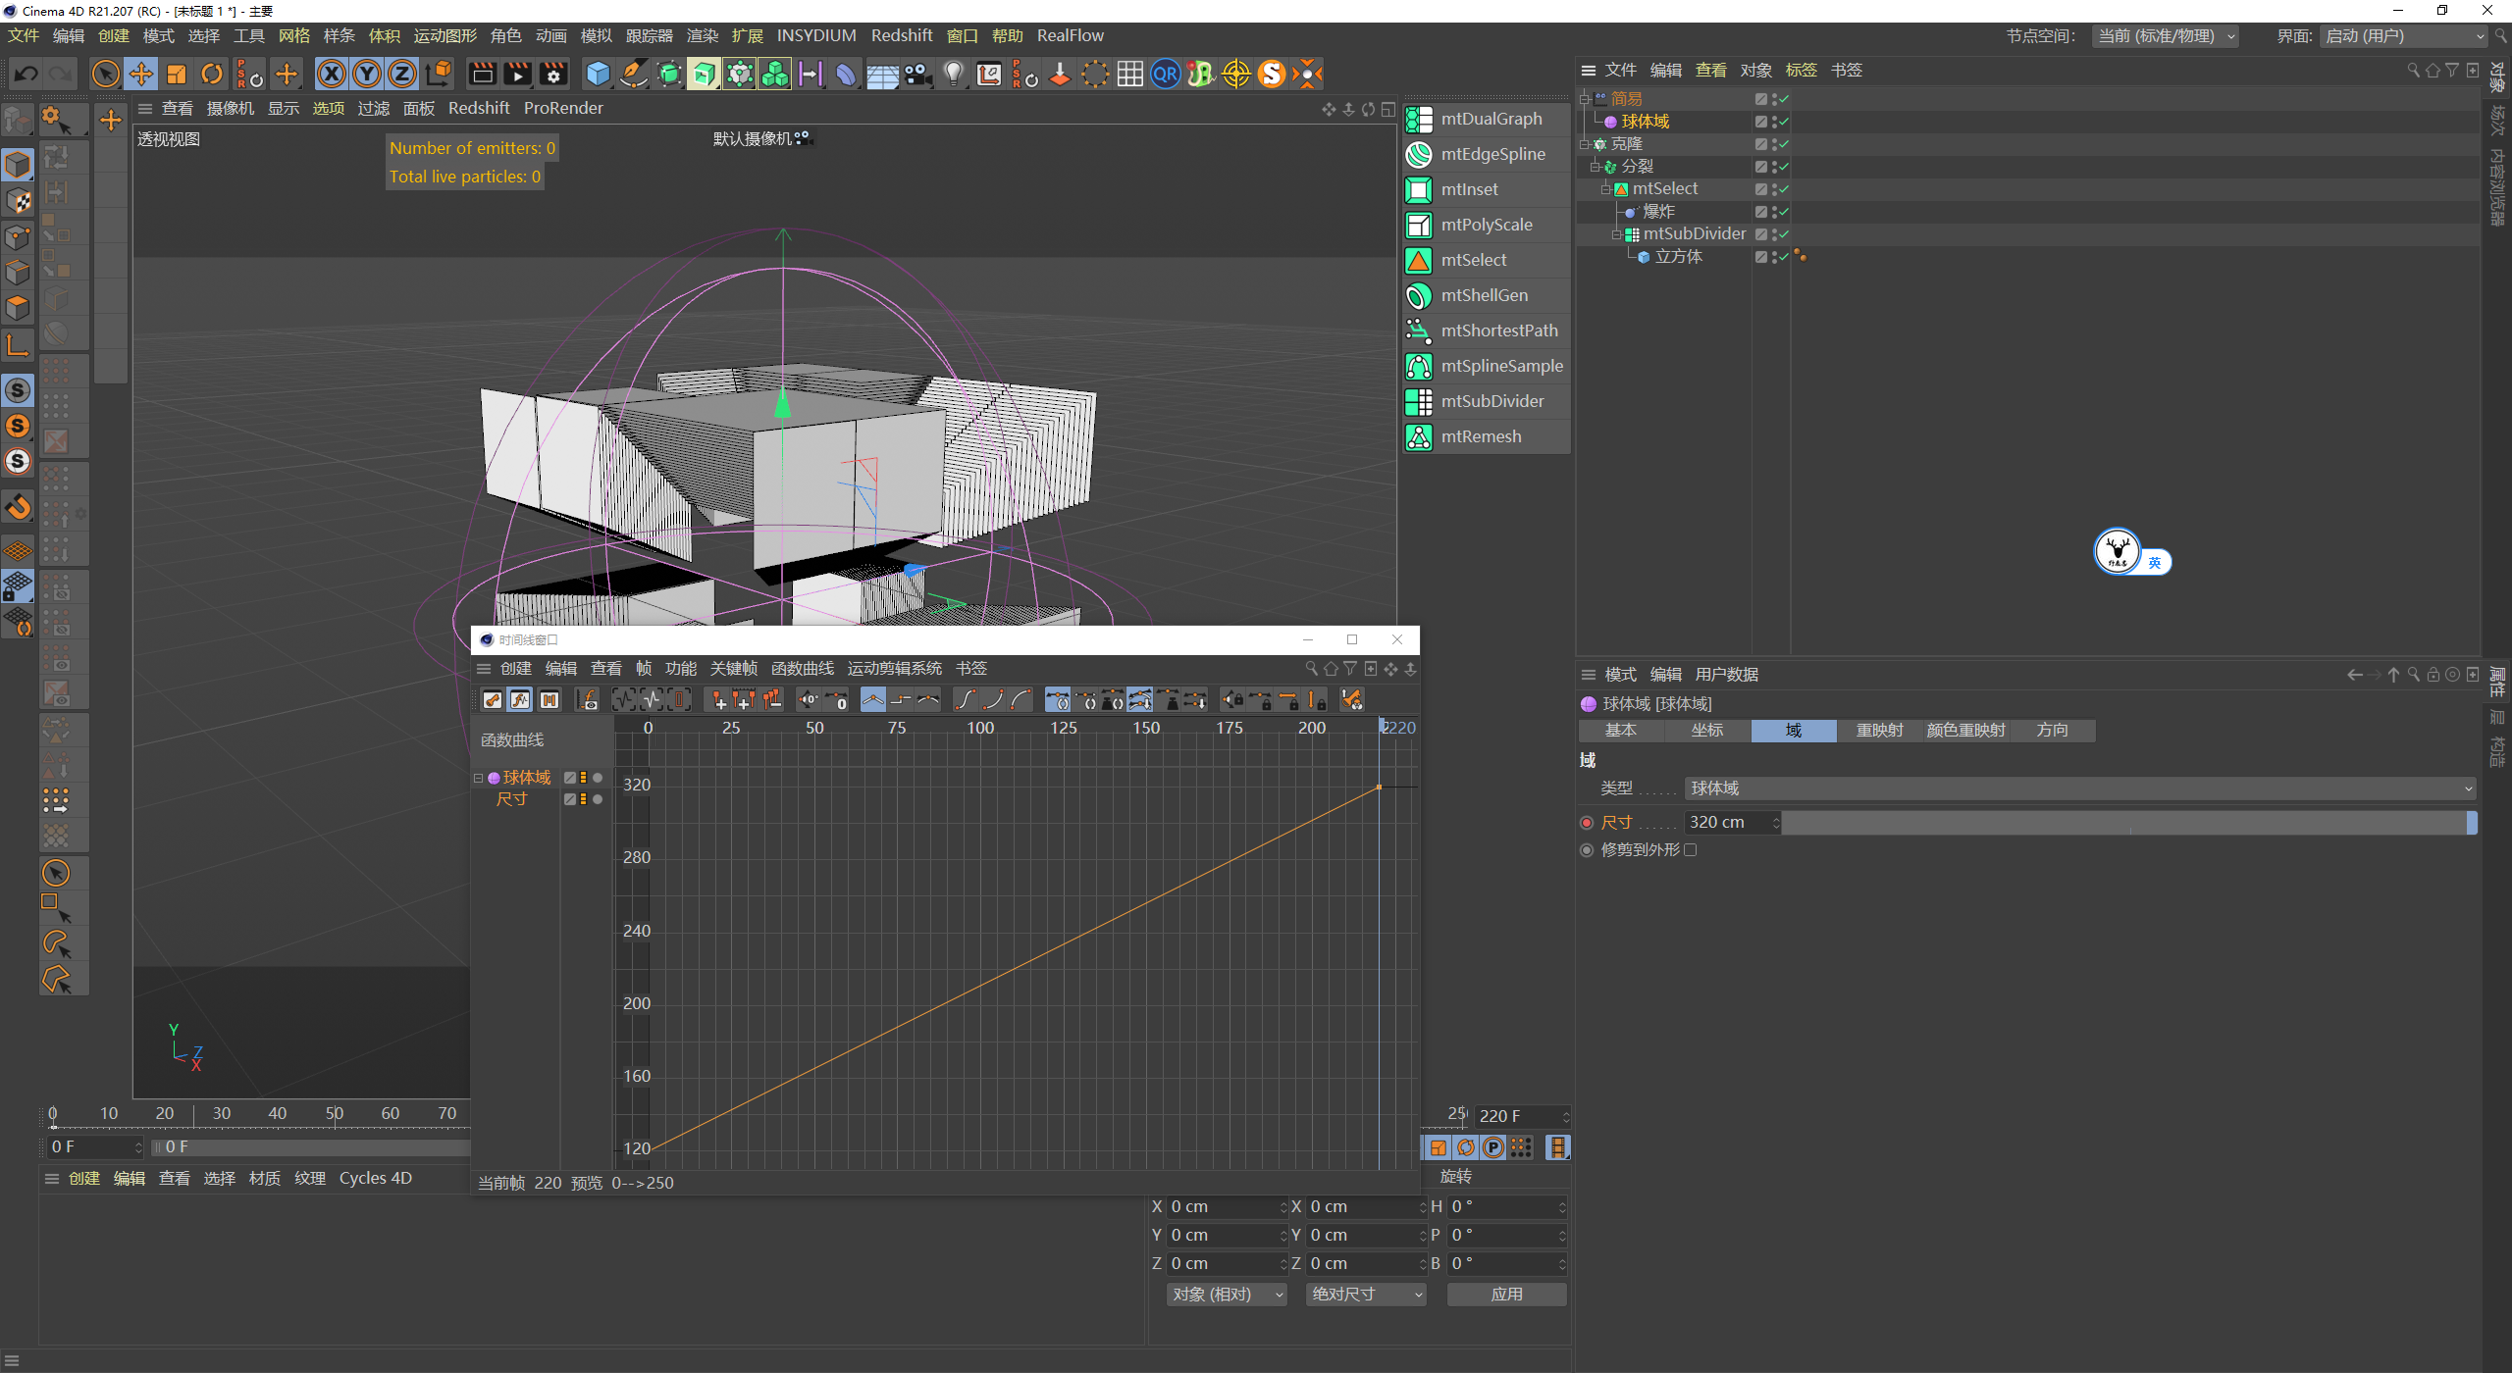Toggle the 尺寸 keyframe animation dot
Screen dimensions: 2512x1373
click(x=1587, y=823)
